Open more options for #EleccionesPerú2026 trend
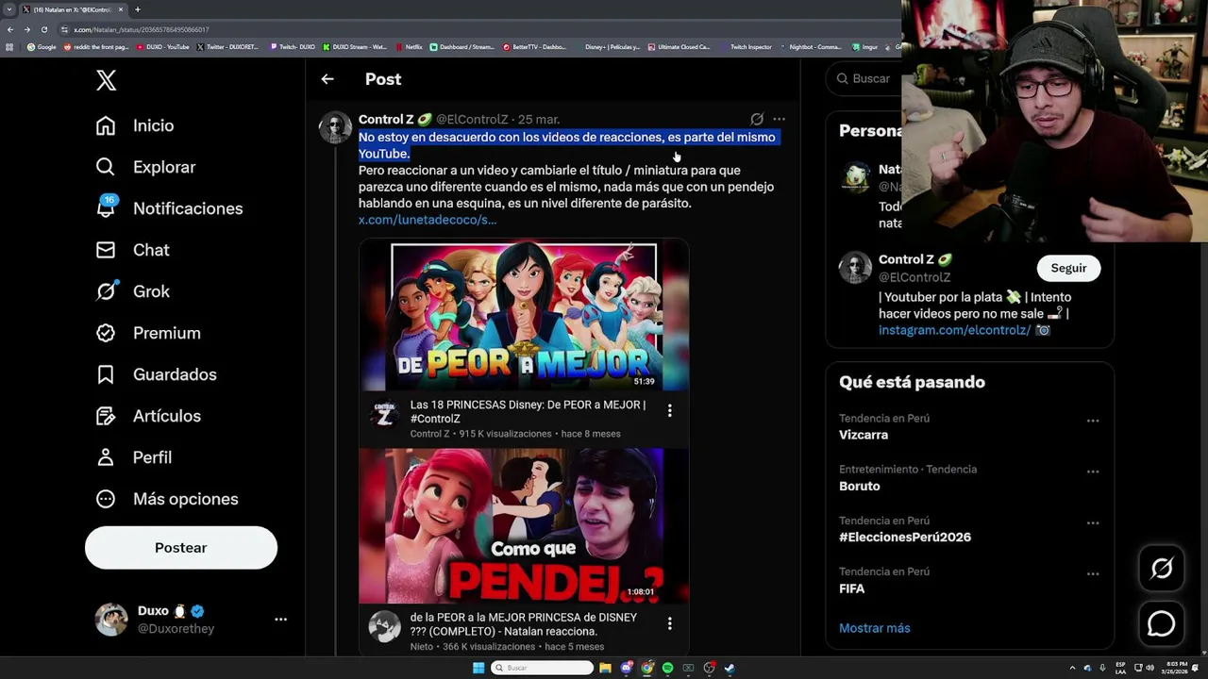The height and width of the screenshot is (679, 1208). click(1093, 522)
